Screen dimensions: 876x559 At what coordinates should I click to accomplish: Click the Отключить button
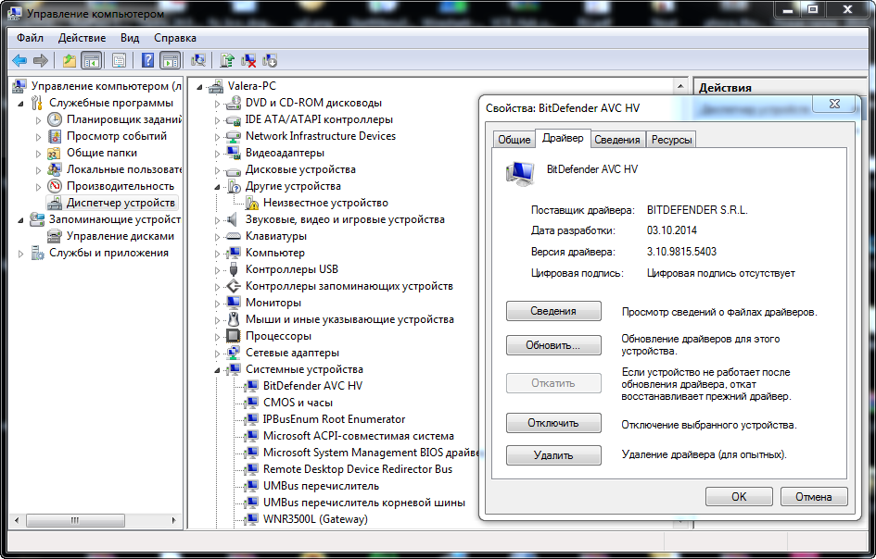click(553, 423)
